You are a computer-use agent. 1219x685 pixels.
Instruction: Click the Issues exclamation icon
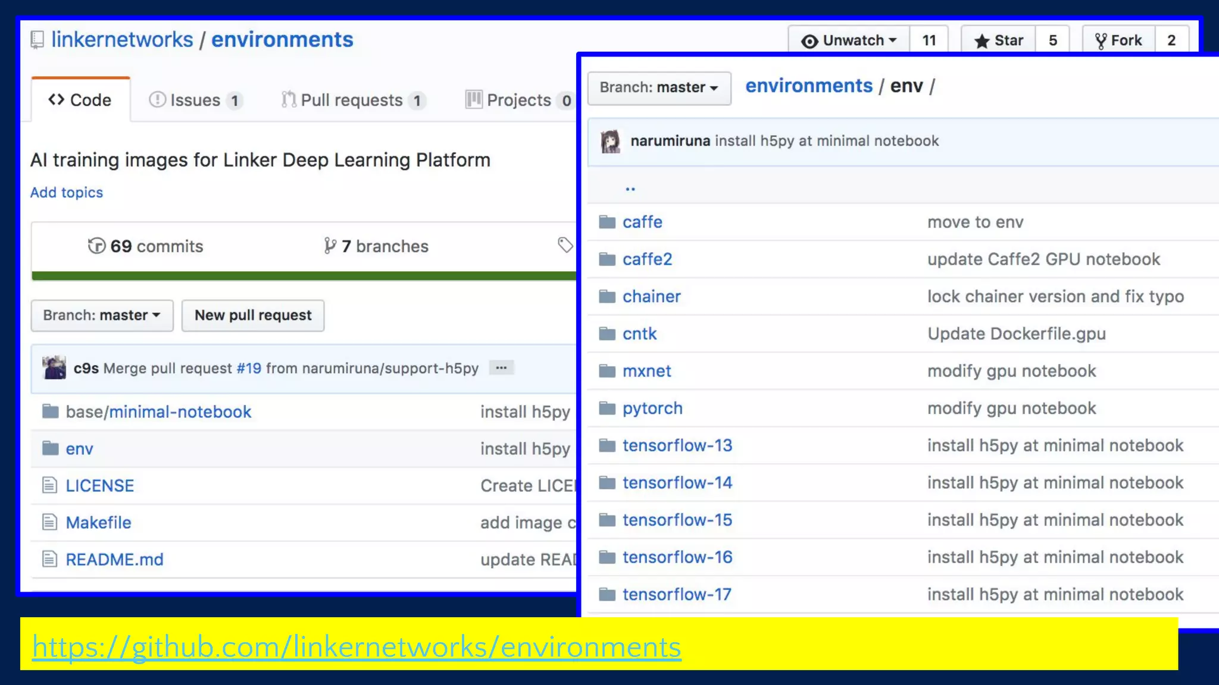(157, 99)
